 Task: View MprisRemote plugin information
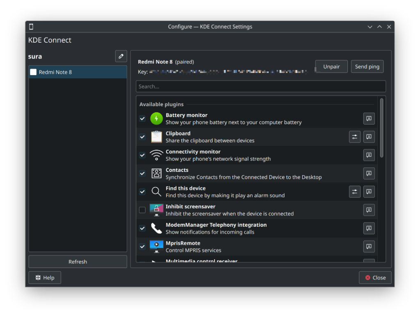coord(368,246)
